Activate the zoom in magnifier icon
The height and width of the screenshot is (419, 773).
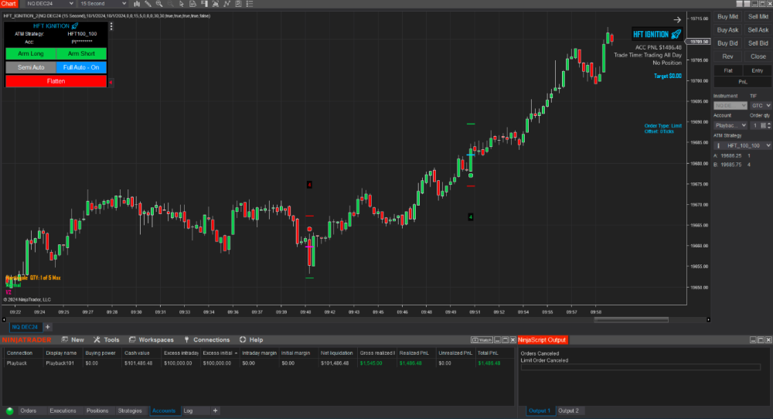coord(159,3)
